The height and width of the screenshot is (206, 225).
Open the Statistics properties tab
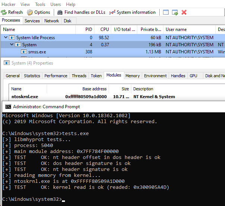click(x=32, y=76)
